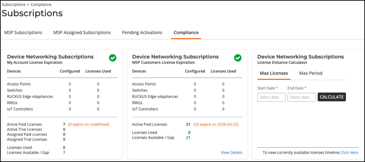Screen dimensions: 365x162
Task: Click the Compliance breadcrumb item
Action: [x=41, y=5]
